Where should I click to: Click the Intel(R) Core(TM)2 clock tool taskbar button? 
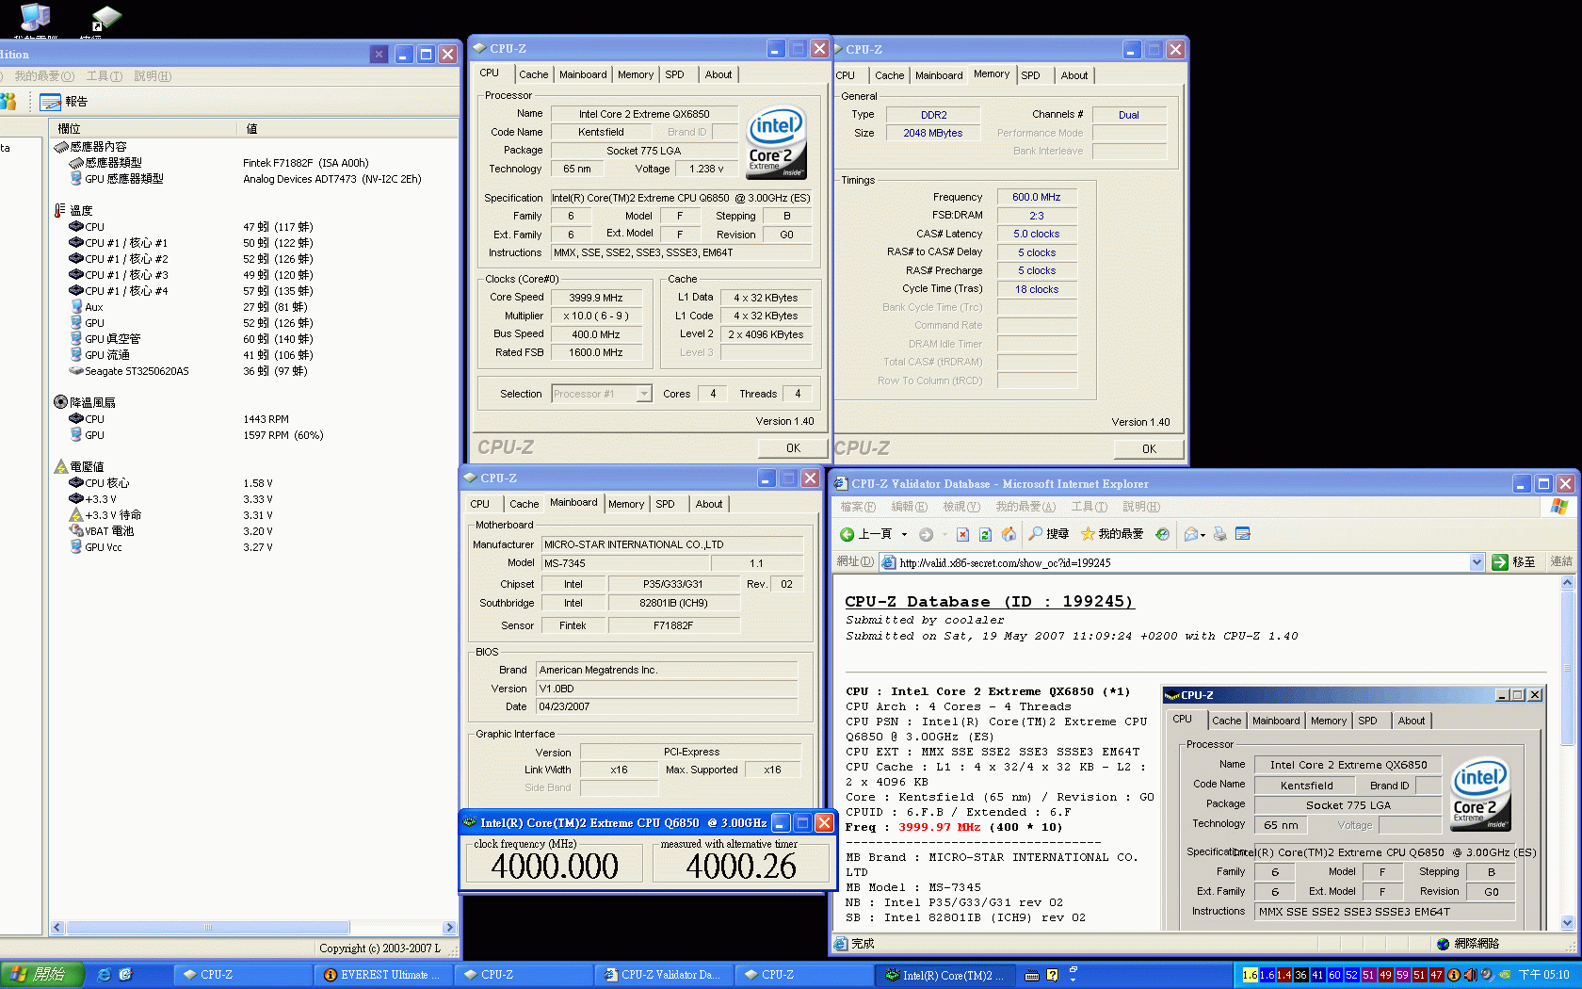pos(944,975)
